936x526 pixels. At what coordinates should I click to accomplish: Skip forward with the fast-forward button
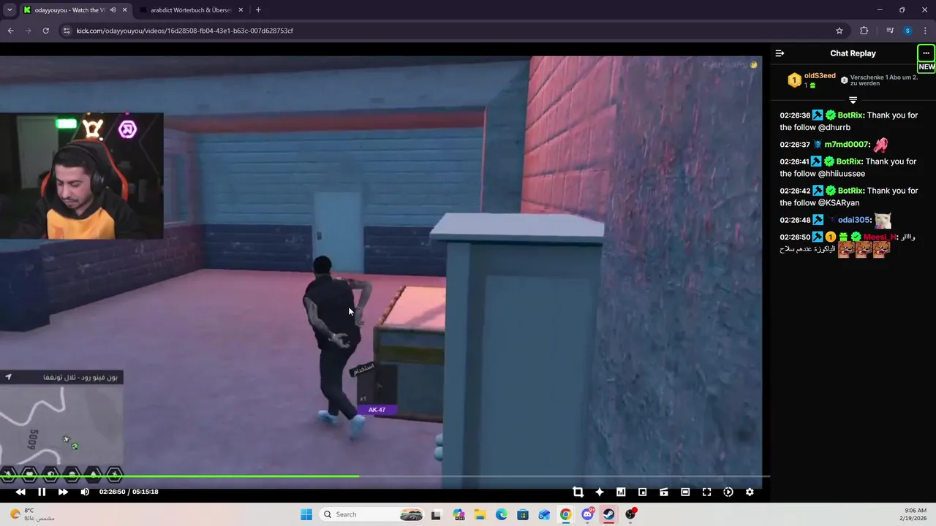(x=63, y=492)
